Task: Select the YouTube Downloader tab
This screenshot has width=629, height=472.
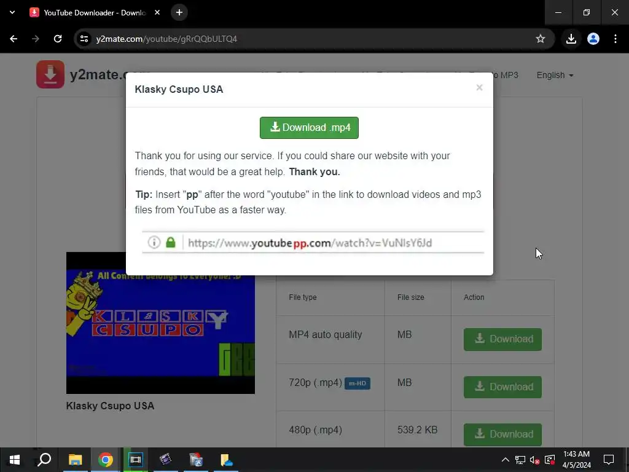Action: [x=95, y=12]
